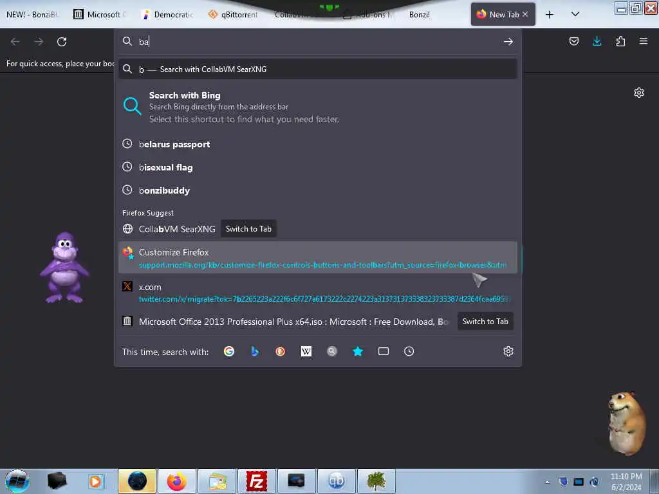The width and height of the screenshot is (659, 494).
Task: Expand the list all tabs chevron
Action: [575, 14]
